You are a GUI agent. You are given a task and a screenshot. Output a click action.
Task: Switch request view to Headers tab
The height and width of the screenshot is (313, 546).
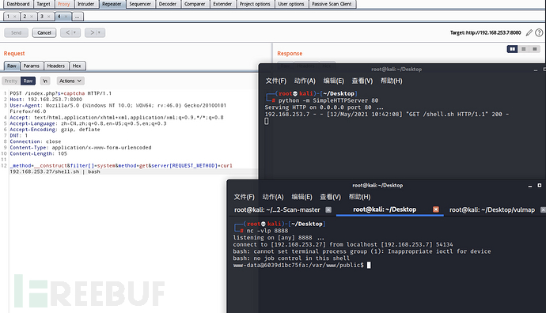click(55, 66)
